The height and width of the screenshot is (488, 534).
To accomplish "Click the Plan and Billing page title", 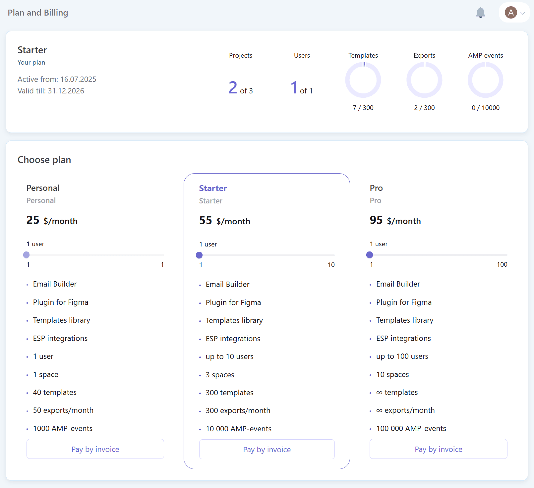I will tap(38, 13).
